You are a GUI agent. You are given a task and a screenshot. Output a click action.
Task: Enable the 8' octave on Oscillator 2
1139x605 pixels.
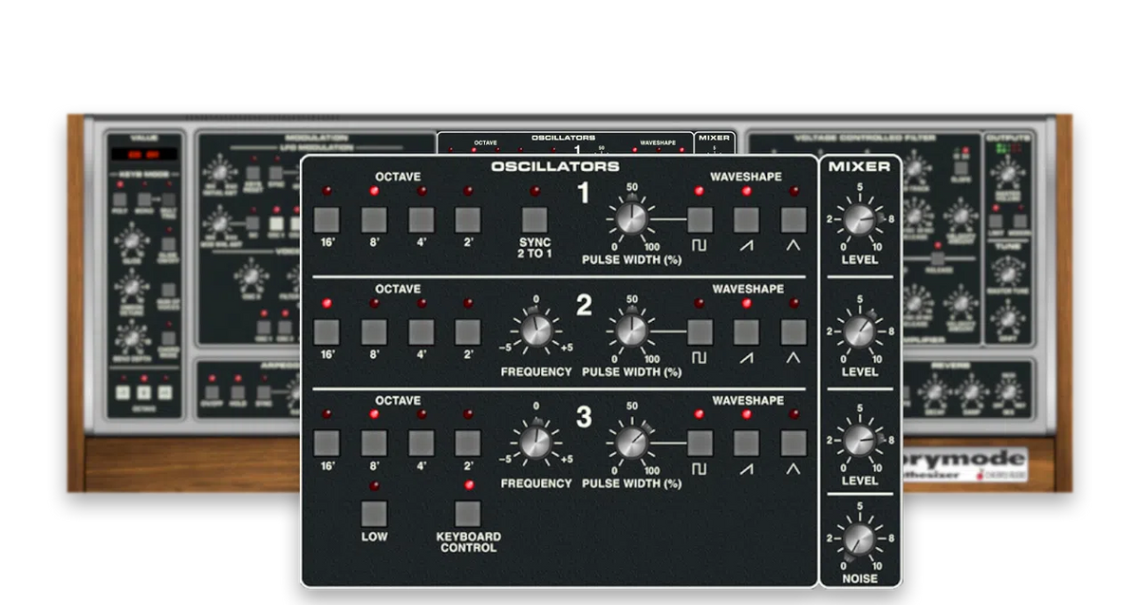(x=374, y=333)
